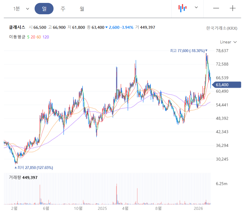Screen dimensions: 242x218
Task: Click the 2025 marker on time axis
Action: 102,208
